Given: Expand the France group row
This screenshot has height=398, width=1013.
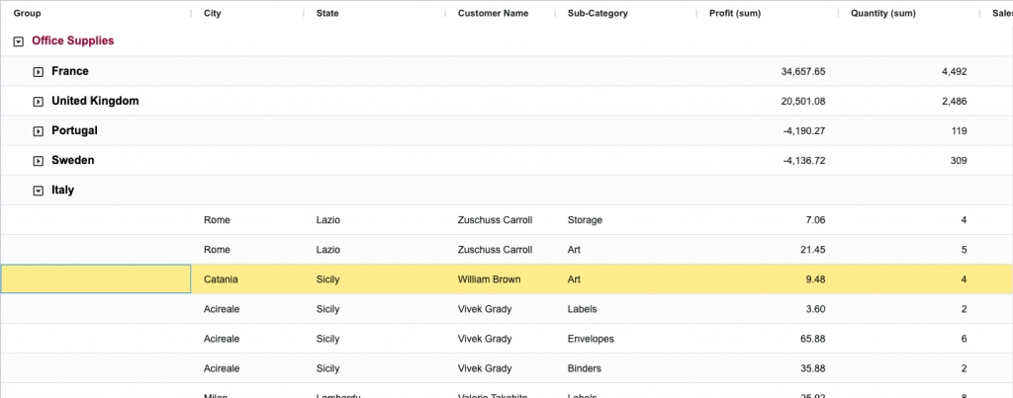Looking at the screenshot, I should (x=38, y=72).
